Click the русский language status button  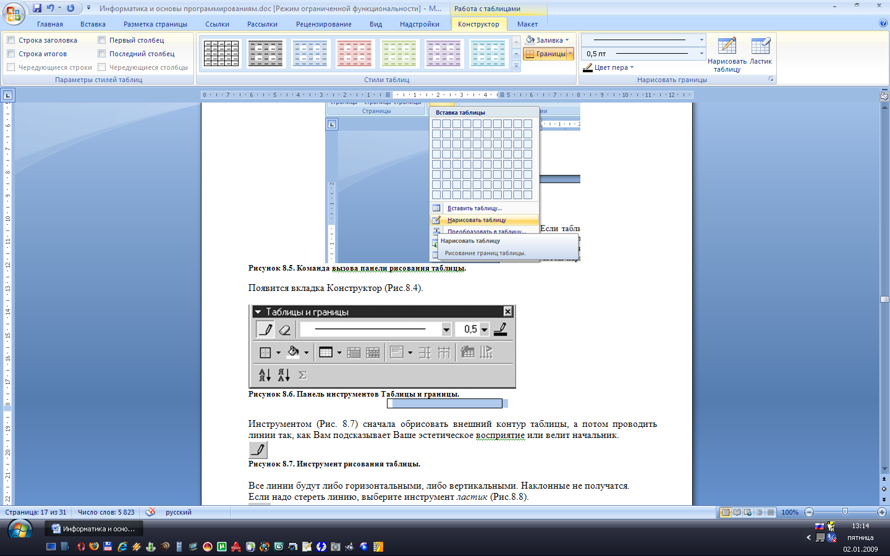[179, 512]
